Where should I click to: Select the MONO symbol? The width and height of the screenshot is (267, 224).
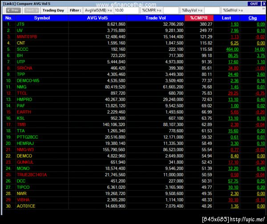[23, 168]
